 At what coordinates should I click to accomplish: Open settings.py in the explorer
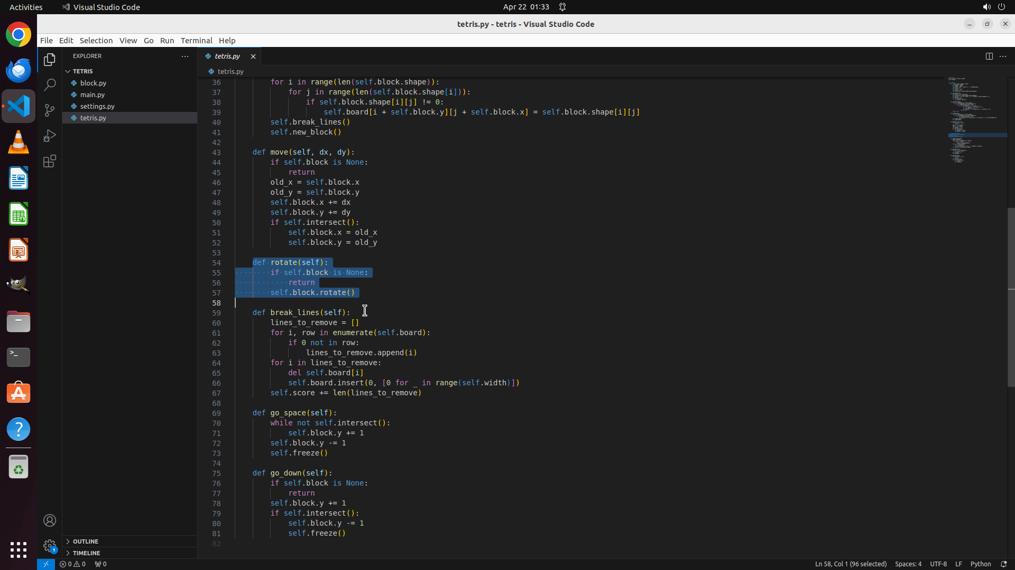point(97,106)
